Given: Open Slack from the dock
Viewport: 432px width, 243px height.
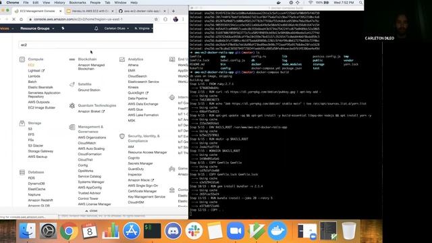Looking at the screenshot, I should (x=194, y=231).
